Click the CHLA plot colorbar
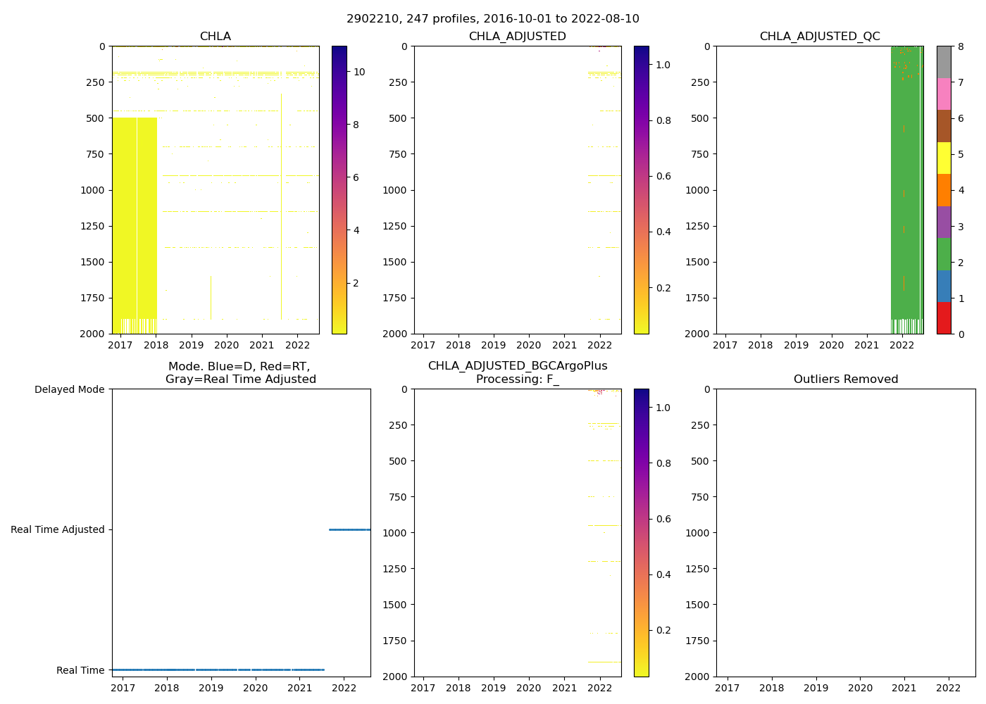986x704 pixels. (x=339, y=190)
